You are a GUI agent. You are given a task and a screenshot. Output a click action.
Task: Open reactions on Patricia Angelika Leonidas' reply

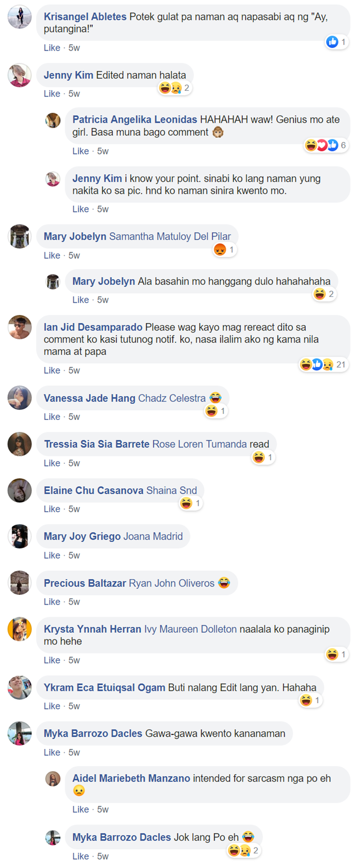point(326,145)
